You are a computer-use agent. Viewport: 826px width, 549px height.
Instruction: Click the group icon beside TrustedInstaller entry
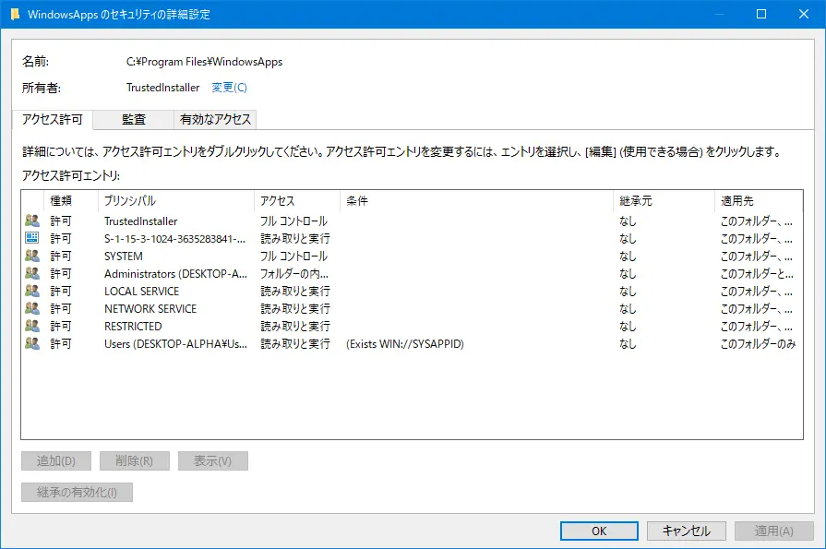click(32, 221)
